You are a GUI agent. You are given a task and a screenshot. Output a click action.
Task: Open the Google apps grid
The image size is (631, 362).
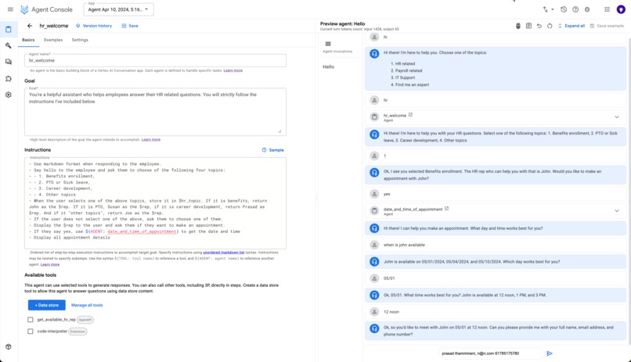click(607, 9)
